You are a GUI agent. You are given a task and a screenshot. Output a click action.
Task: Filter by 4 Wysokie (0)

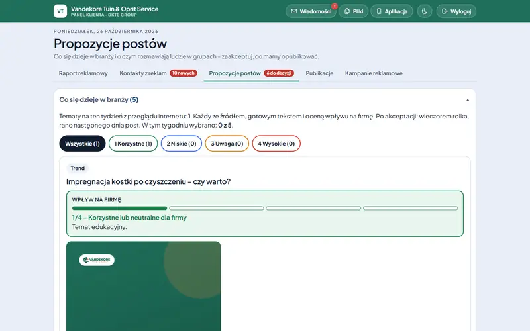click(x=276, y=144)
